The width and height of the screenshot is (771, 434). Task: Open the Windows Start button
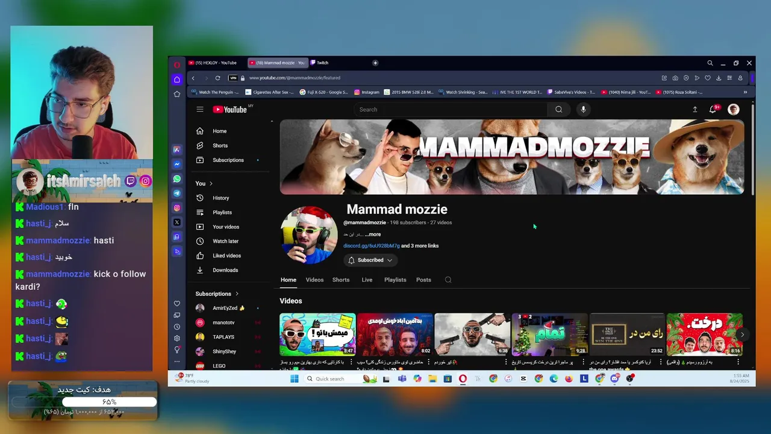[x=294, y=379]
